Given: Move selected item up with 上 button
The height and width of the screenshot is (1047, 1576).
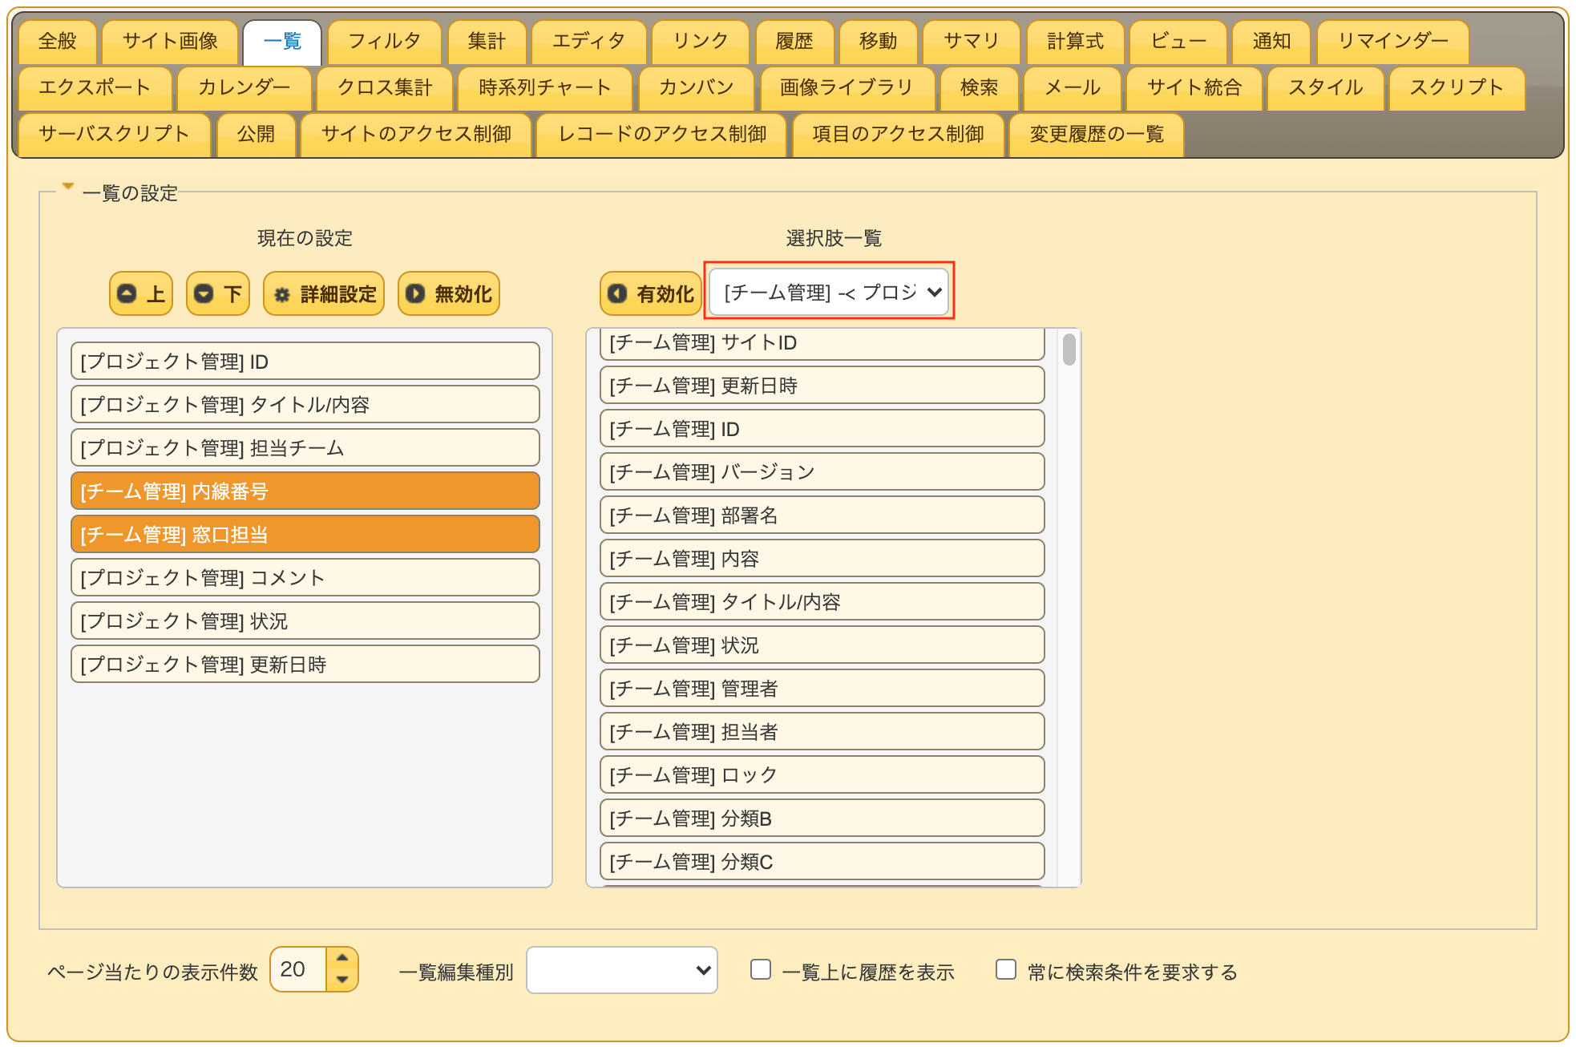Looking at the screenshot, I should coord(141,293).
